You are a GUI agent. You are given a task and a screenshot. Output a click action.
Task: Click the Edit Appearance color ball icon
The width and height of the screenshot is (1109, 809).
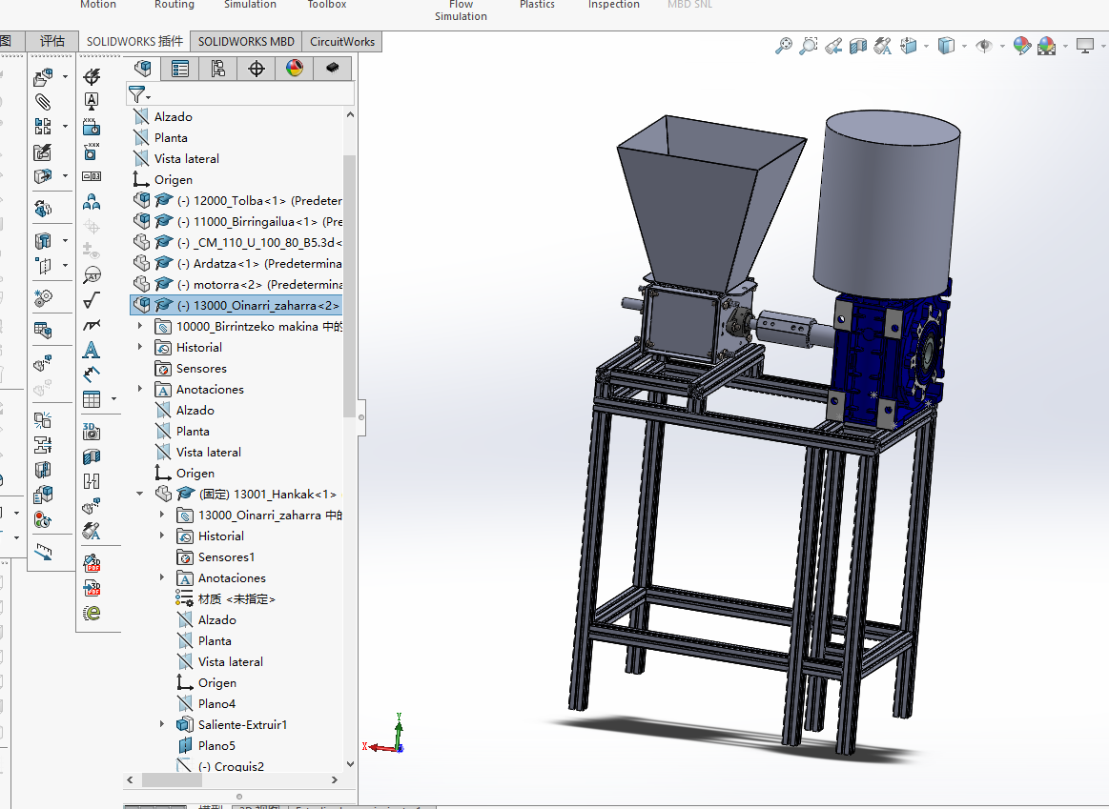1021,45
